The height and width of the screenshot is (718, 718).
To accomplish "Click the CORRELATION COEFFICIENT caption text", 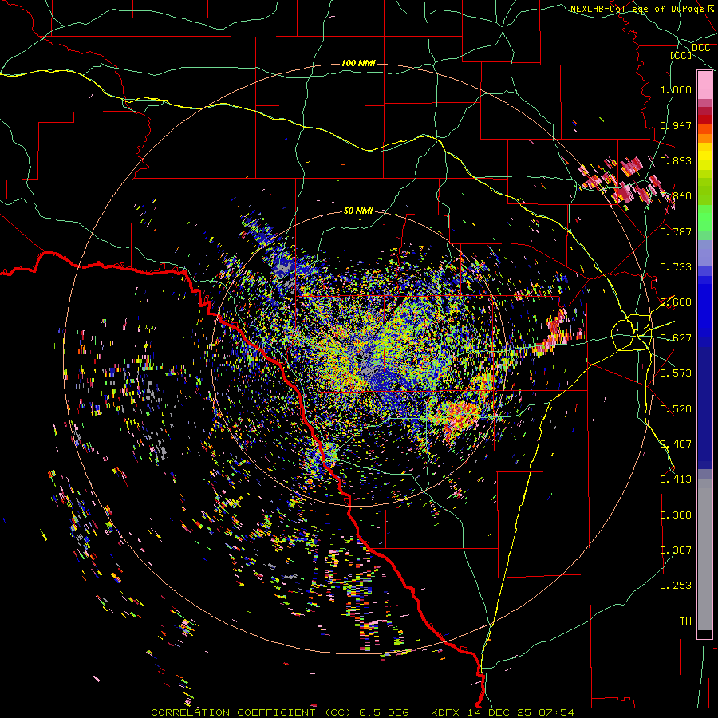I will click(233, 712).
